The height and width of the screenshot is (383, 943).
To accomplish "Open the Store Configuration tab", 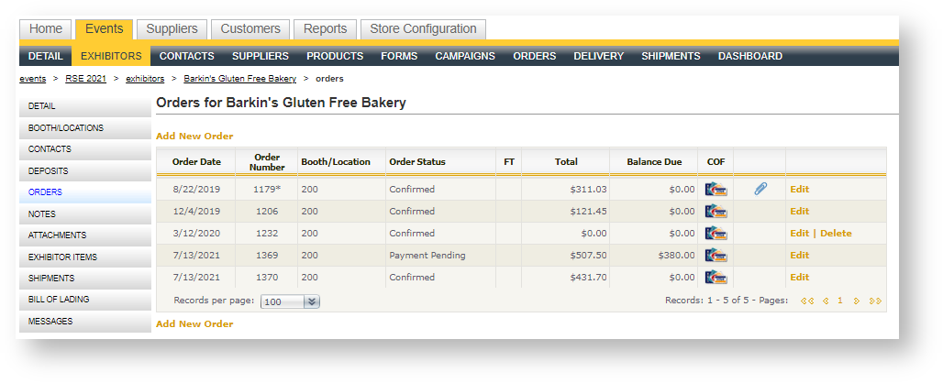I will pos(423,29).
